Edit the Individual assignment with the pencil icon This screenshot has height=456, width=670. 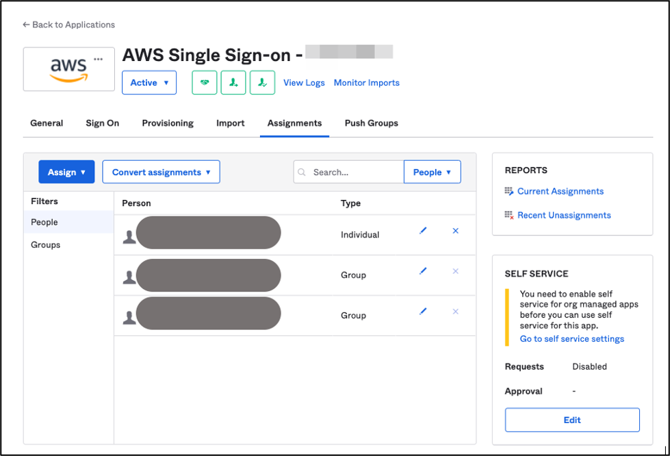(423, 231)
